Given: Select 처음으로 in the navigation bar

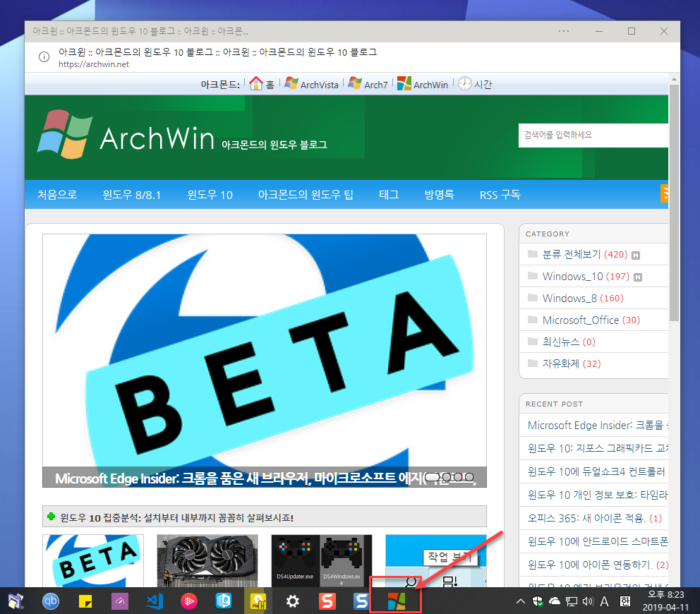Looking at the screenshot, I should [x=57, y=195].
